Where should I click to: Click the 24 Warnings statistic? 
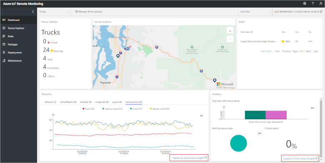tap(53, 50)
